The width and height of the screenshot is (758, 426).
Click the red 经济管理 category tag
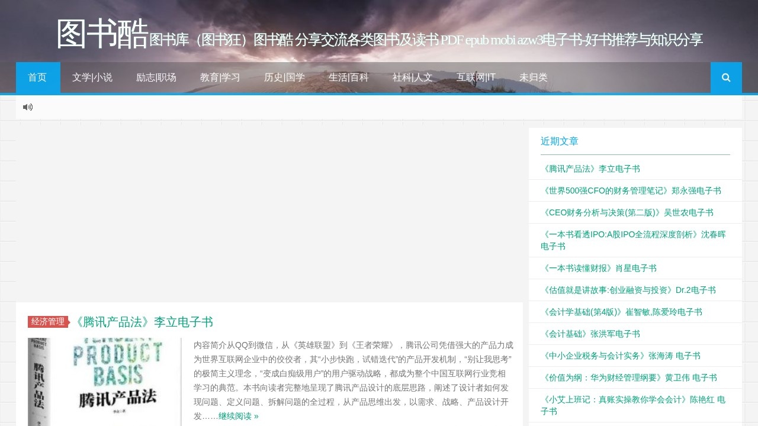click(x=48, y=321)
